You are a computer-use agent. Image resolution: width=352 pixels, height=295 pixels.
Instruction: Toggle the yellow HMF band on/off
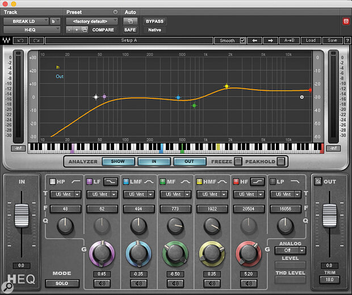click(199, 181)
